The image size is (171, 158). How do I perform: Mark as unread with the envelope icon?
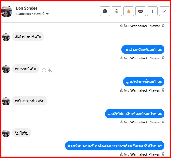click(x=140, y=11)
